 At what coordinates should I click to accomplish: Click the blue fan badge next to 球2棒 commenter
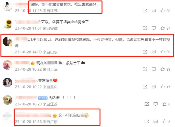(x=43, y=98)
